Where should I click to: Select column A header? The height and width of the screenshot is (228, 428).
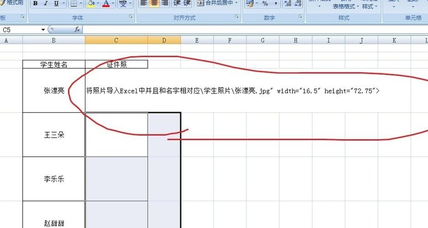(11, 40)
